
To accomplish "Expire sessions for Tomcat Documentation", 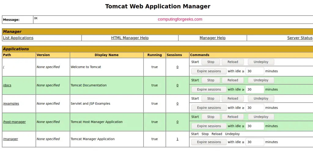I will tap(209, 89).
